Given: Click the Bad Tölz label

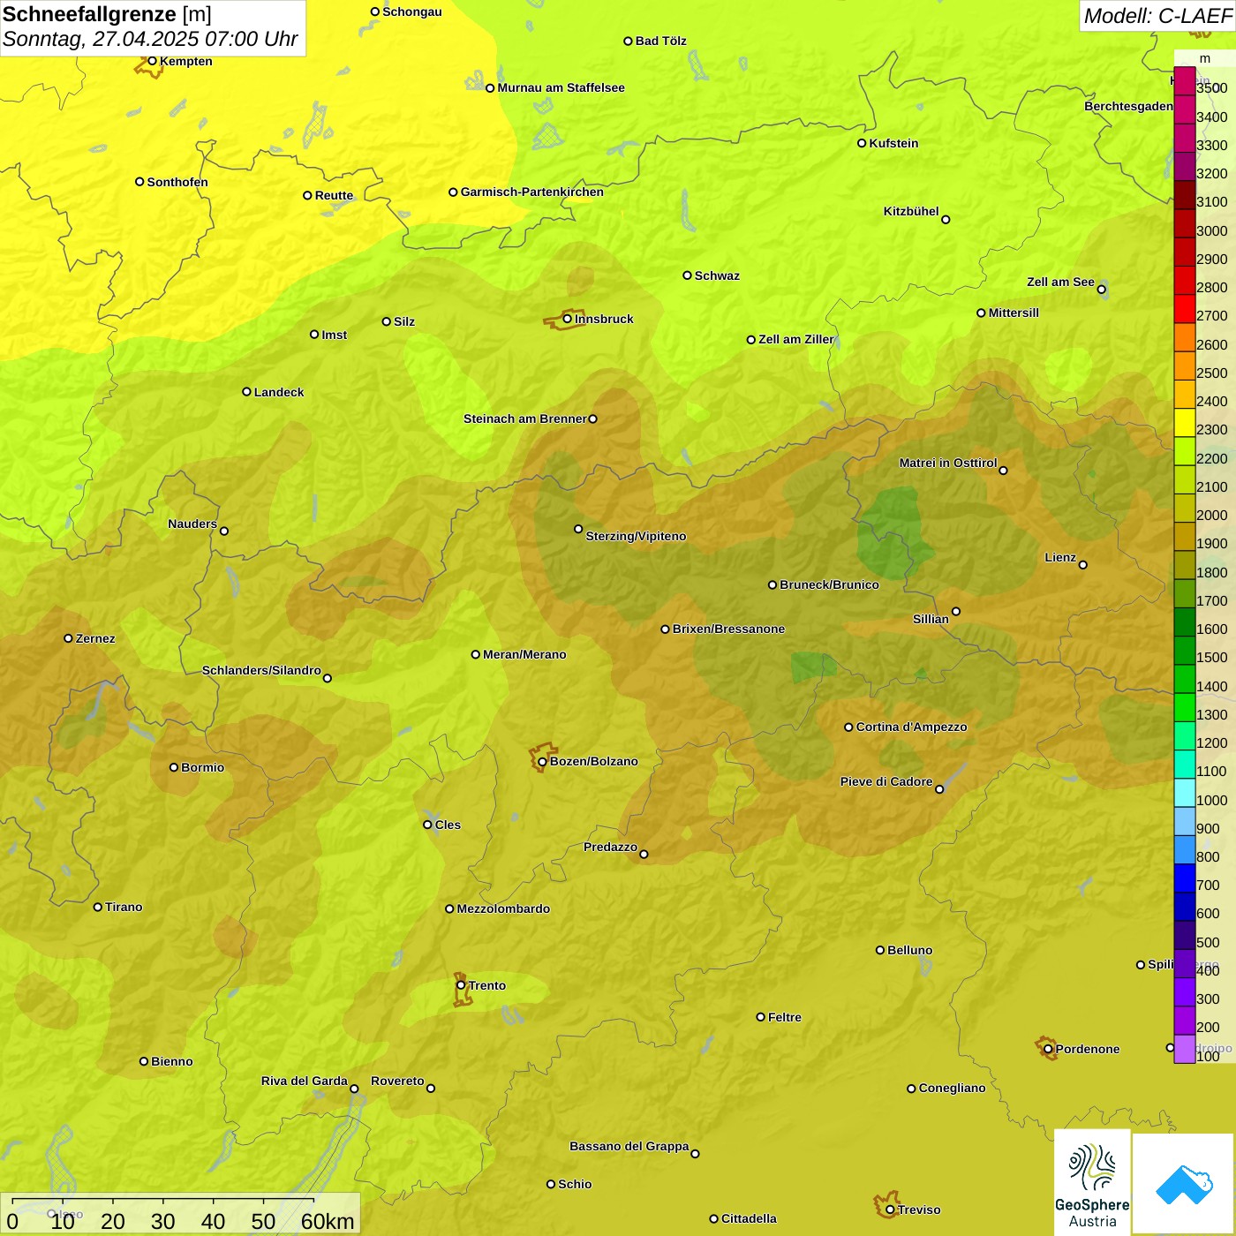Looking at the screenshot, I should click(660, 41).
